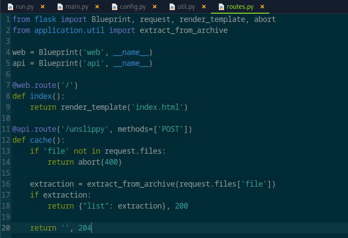Screen dimensions: 348x238
Task: Close the main.py tab
Action: click(97, 7)
